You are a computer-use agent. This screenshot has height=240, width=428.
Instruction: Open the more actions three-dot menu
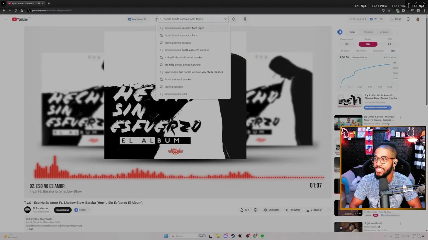[329, 210]
